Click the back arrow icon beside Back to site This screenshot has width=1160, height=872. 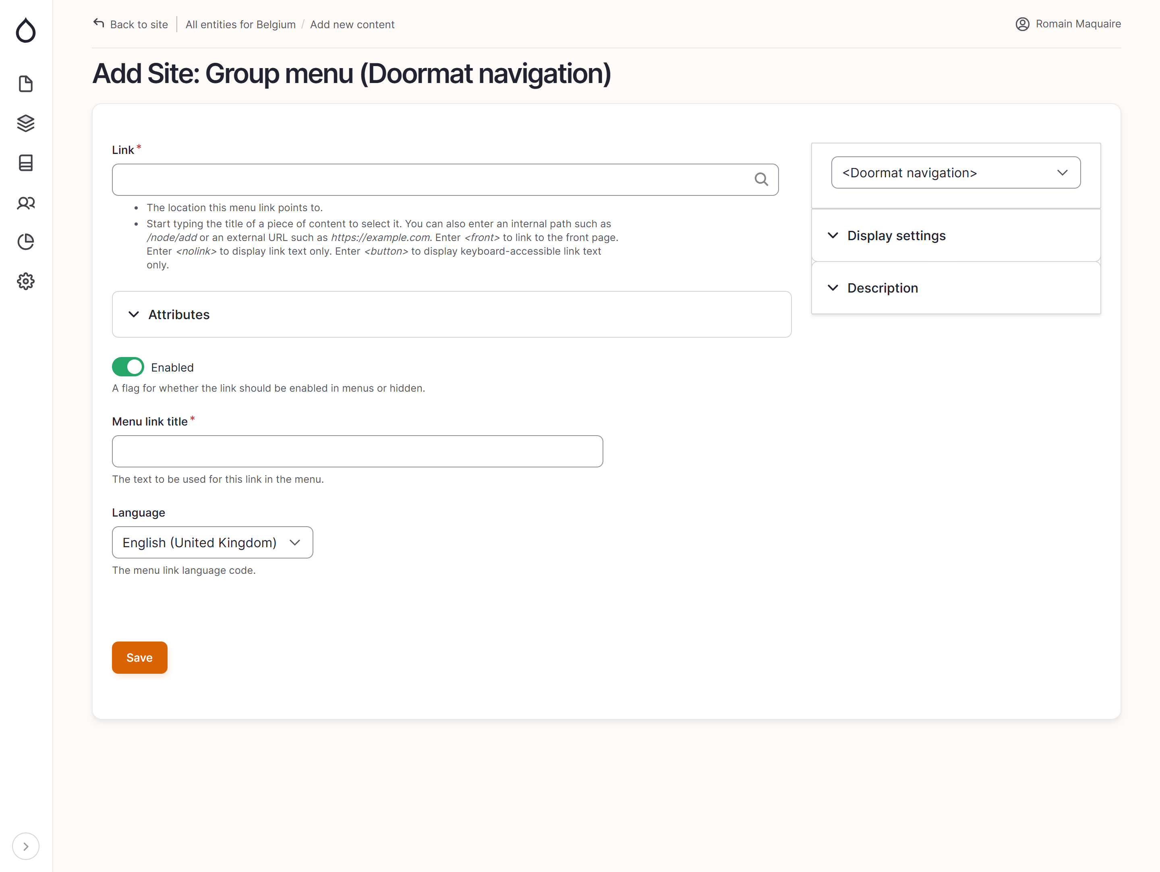pos(99,23)
